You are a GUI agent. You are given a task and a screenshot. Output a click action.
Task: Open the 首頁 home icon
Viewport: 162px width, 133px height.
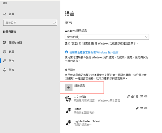click(x=5, y=14)
